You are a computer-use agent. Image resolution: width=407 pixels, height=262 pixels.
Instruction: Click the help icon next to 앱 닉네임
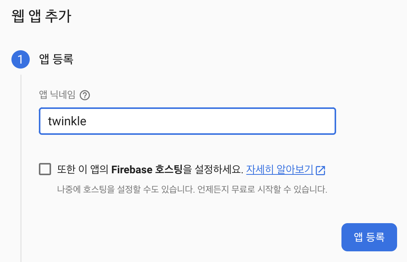[x=85, y=95]
